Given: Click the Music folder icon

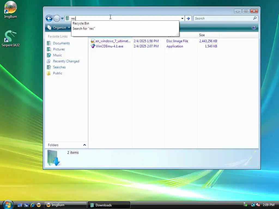Looking at the screenshot, I should click(x=49, y=55).
